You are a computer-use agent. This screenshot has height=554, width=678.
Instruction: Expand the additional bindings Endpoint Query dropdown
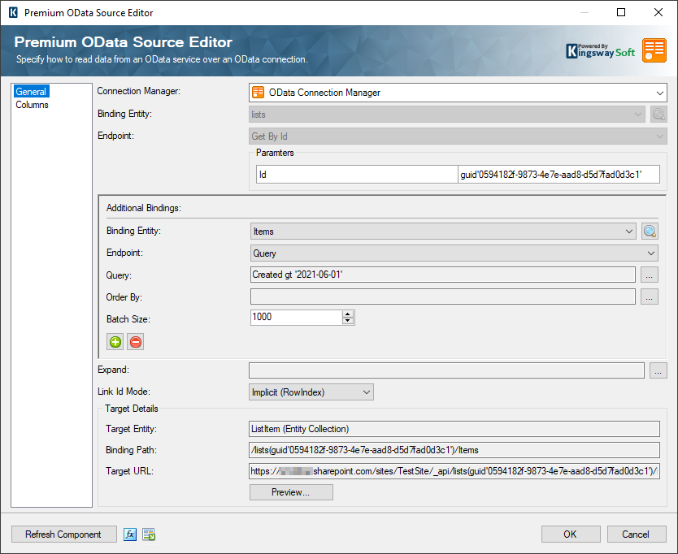(650, 253)
